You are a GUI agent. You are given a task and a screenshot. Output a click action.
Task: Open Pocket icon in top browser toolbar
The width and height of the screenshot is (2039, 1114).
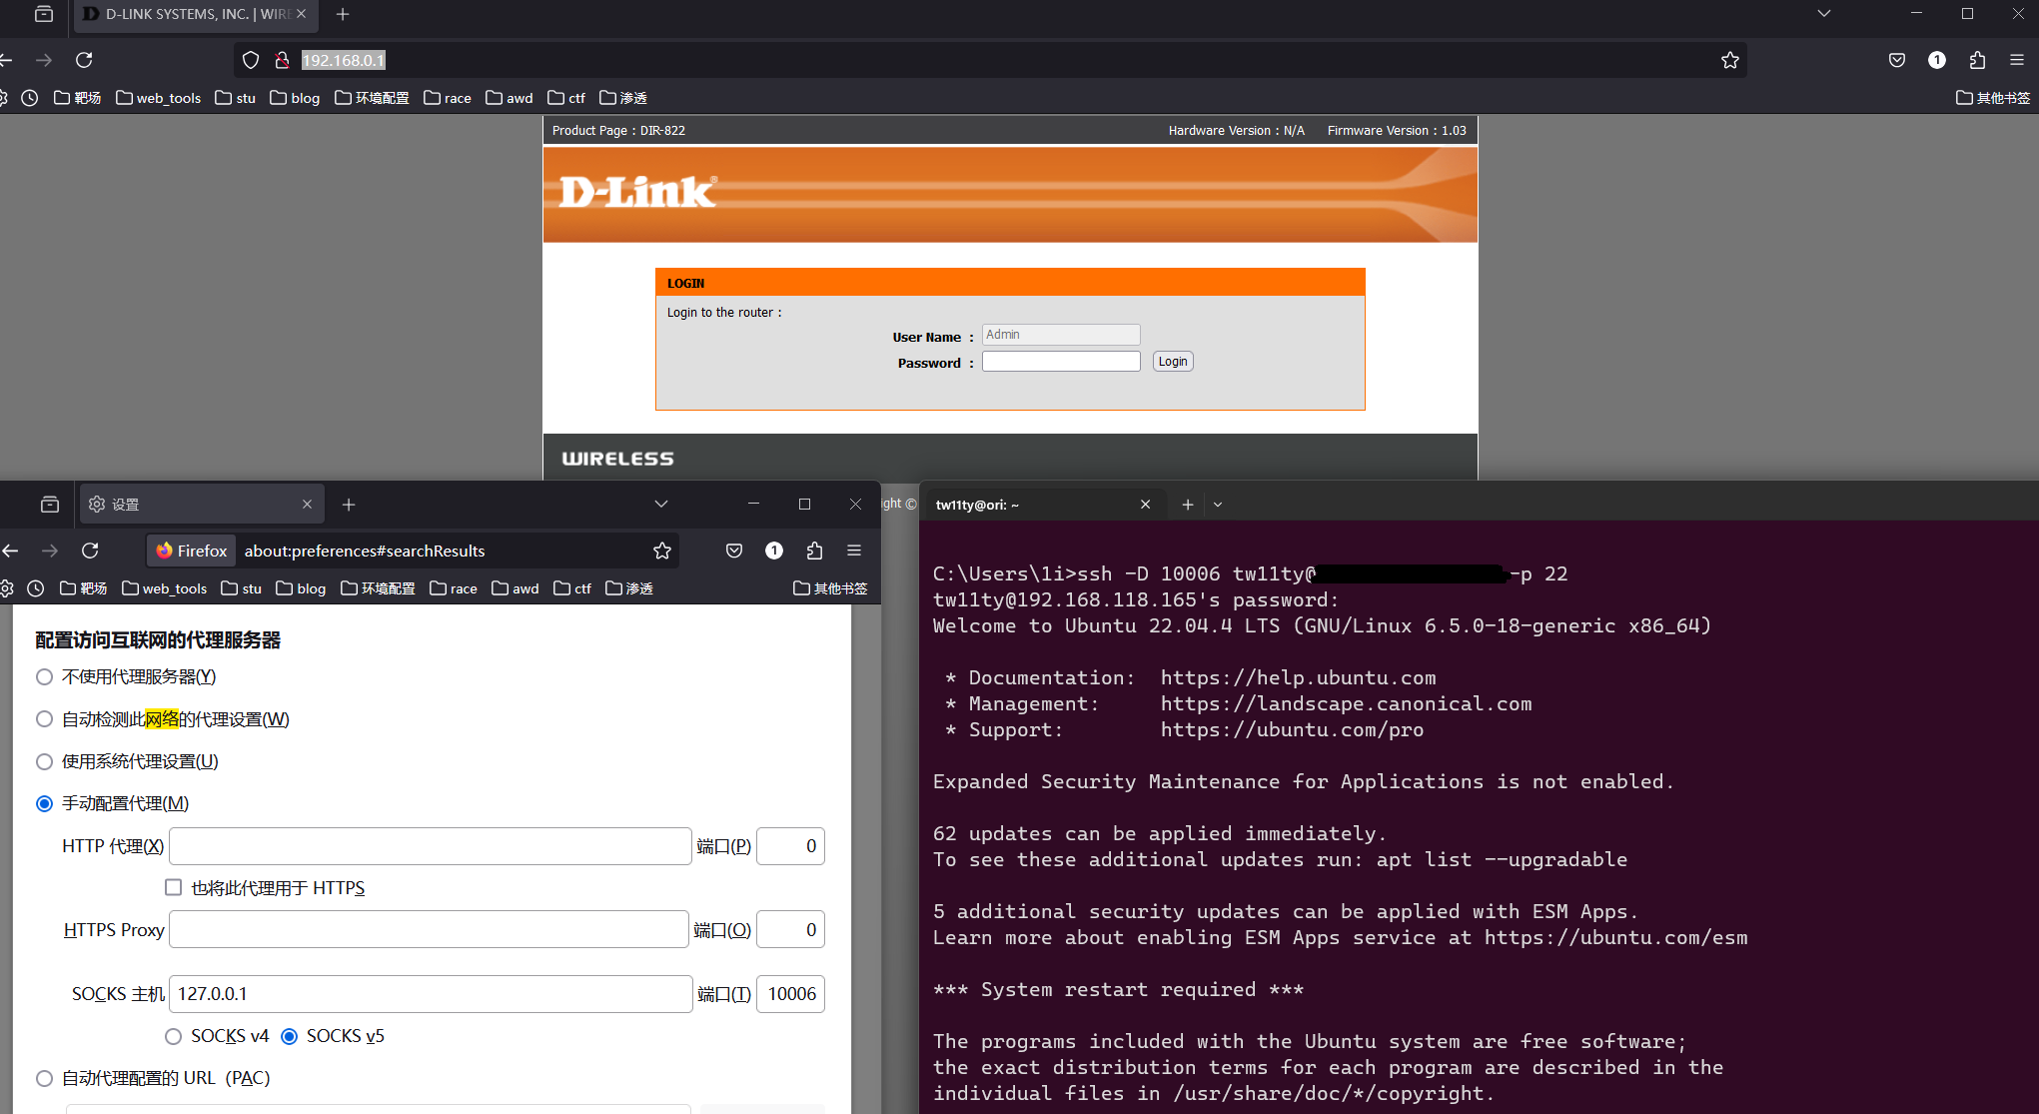(1897, 60)
